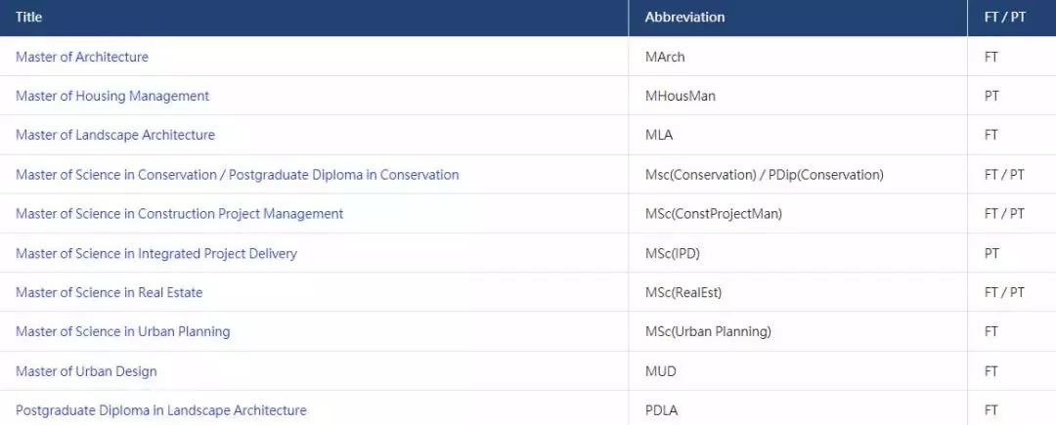Viewport: 1056px width, 425px height.
Task: Click the Abbreviation column header
Action: pyautogui.click(x=684, y=18)
